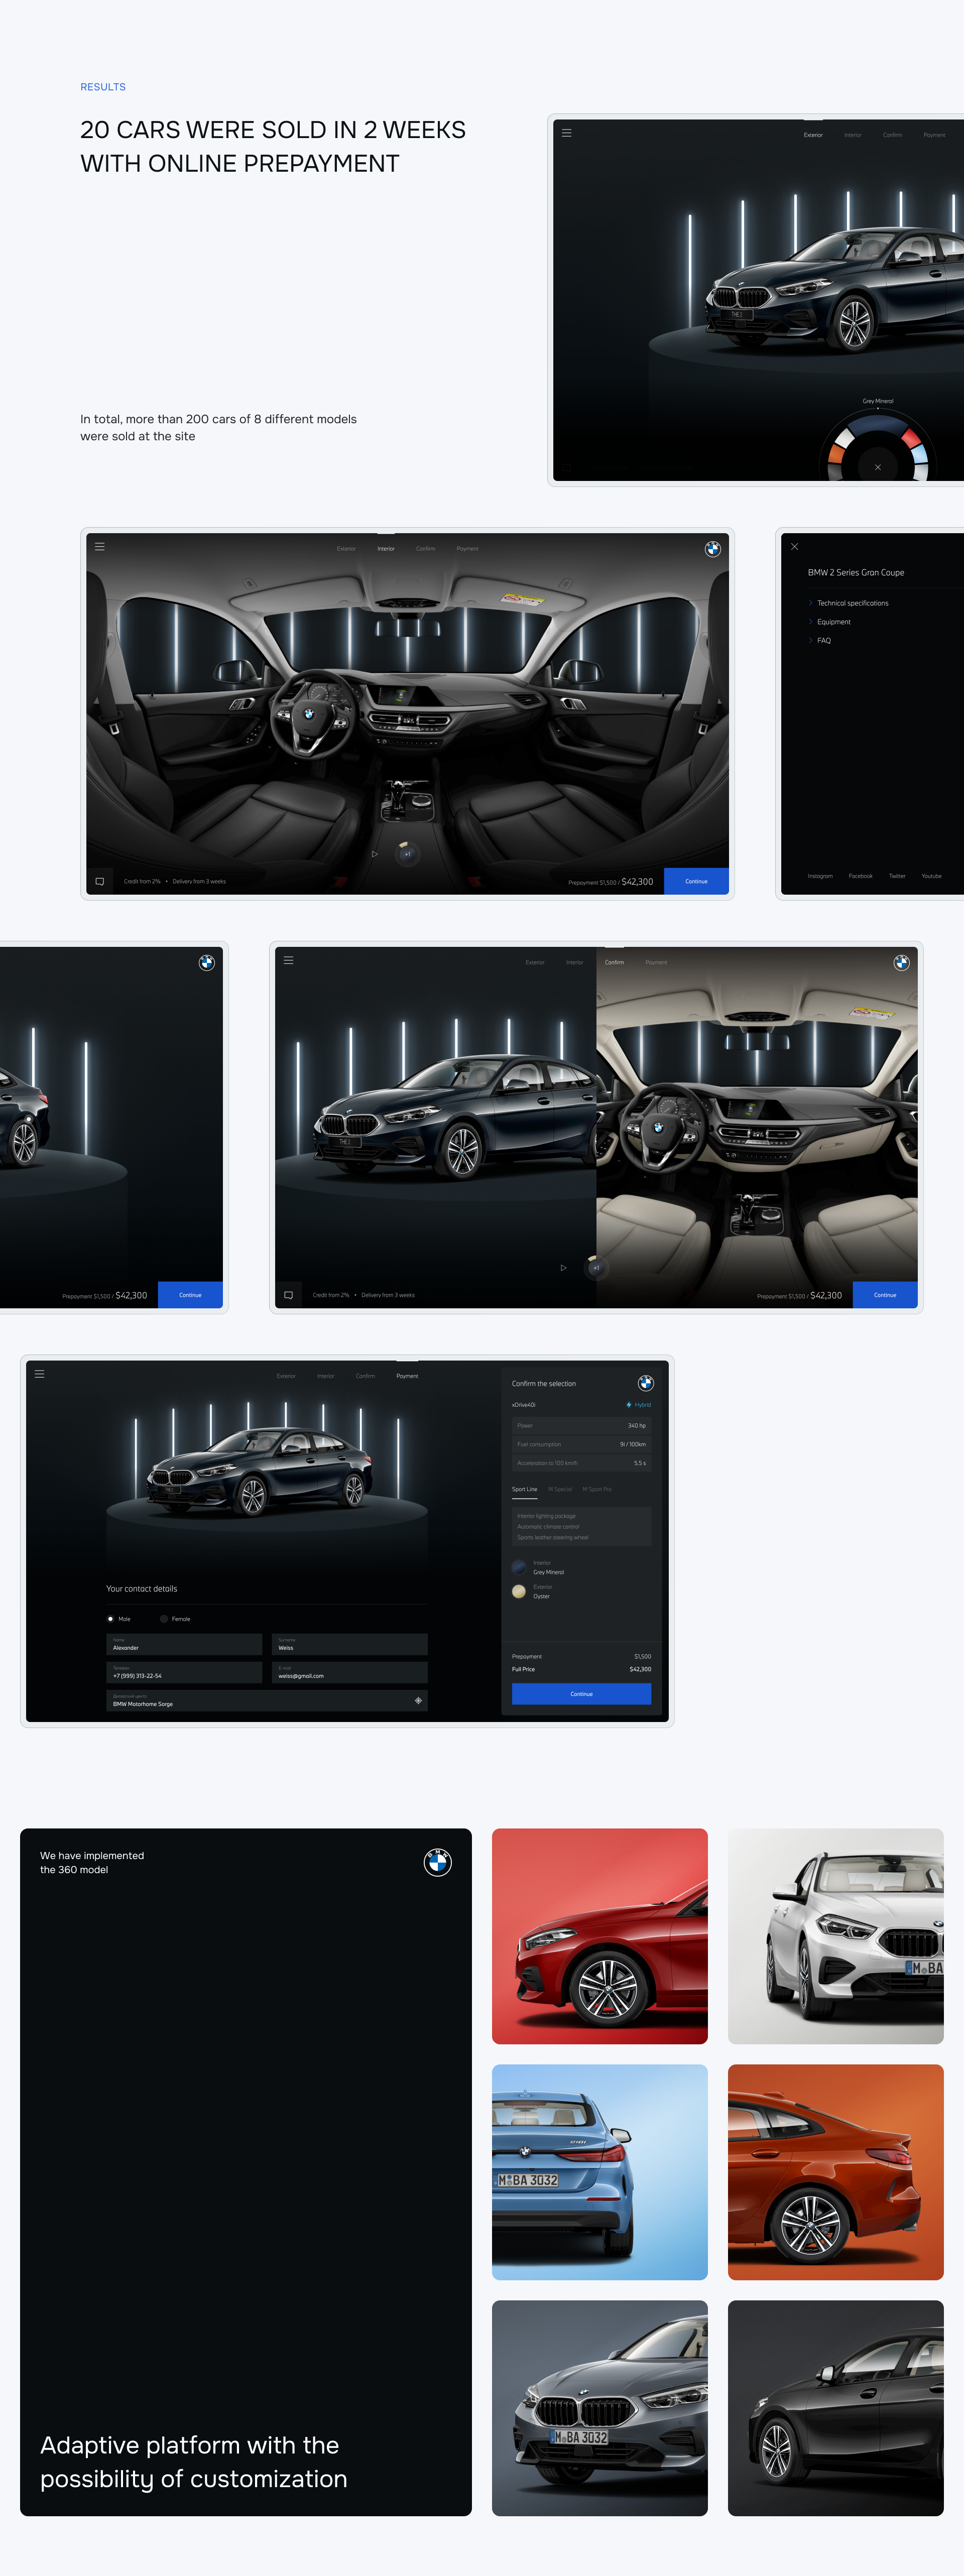This screenshot has height=2576, width=964.
Task: Pick the red swatch on color wheel
Action: pos(910,438)
